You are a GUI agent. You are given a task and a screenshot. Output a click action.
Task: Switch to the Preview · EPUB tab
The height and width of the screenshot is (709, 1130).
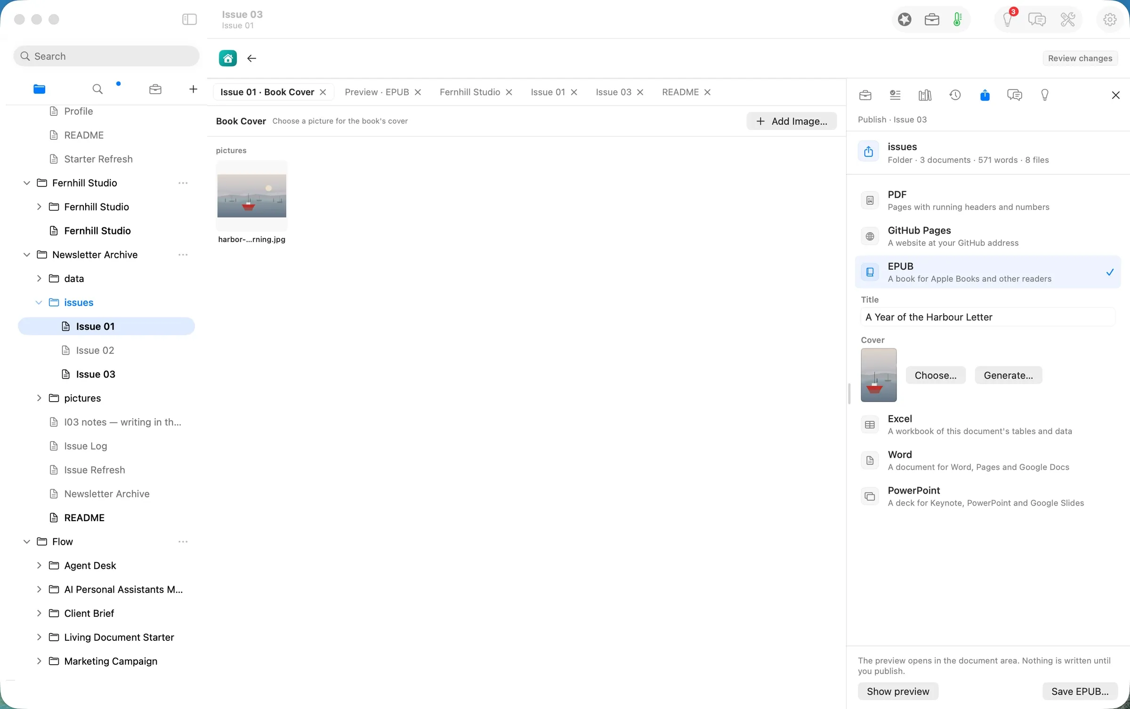(377, 92)
